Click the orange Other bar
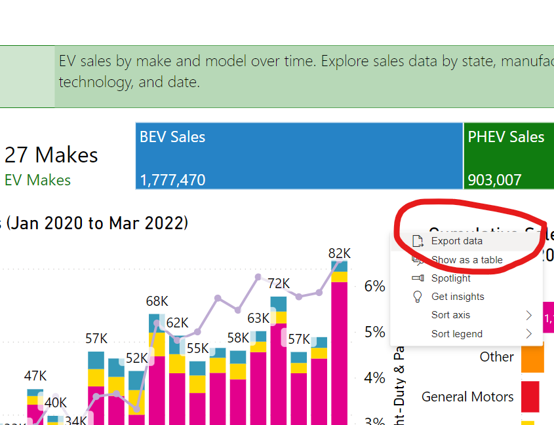The width and height of the screenshot is (554, 425). 532,358
